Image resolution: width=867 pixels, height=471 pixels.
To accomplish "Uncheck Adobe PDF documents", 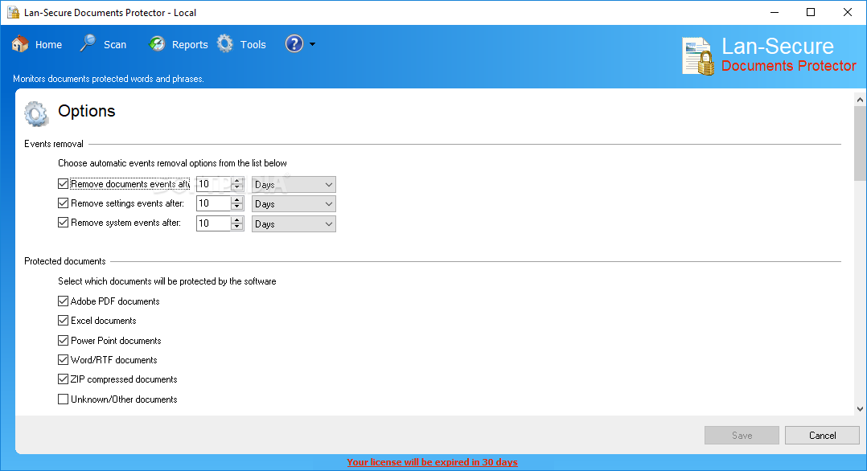I will tap(63, 301).
